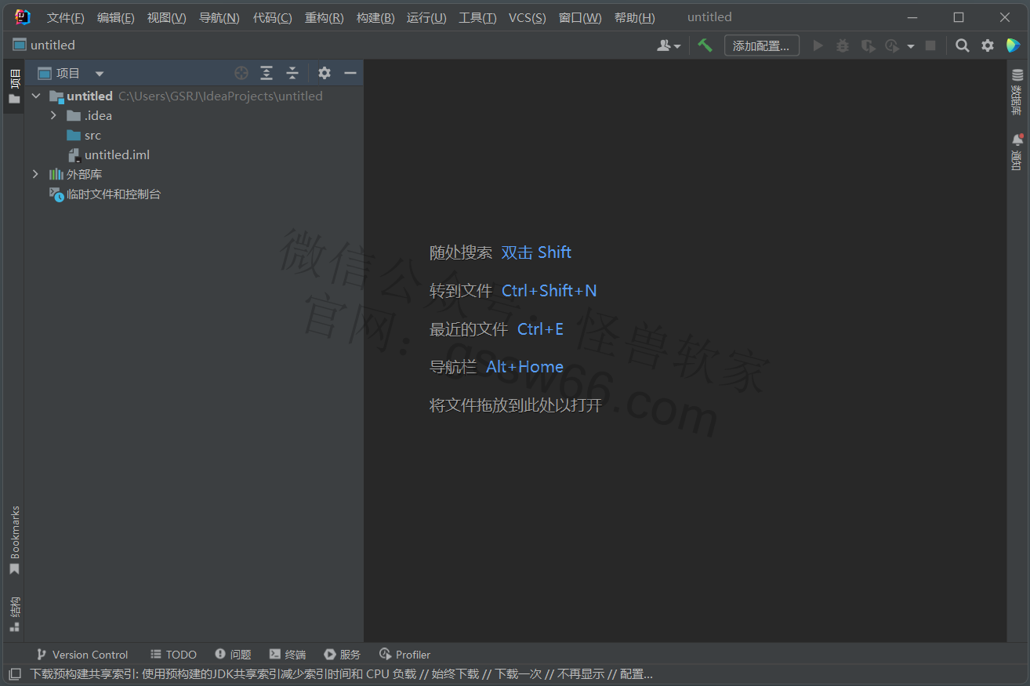
Task: Click the Build Project hammer icon
Action: pyautogui.click(x=705, y=45)
